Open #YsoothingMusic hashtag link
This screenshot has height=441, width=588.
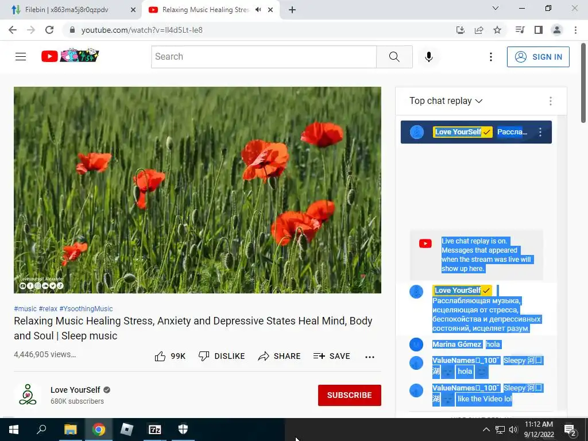[86, 308]
